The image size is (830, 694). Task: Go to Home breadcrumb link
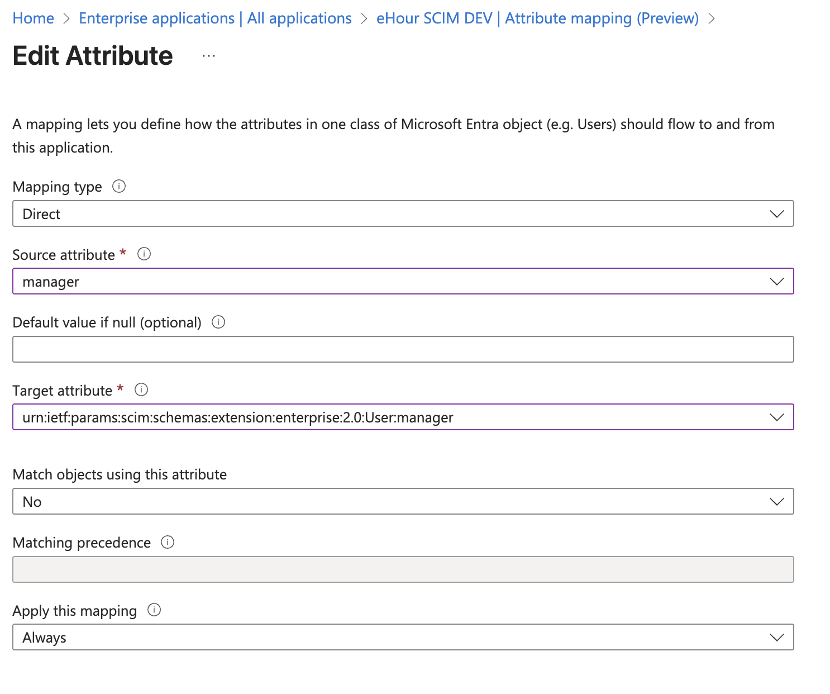[x=34, y=18]
